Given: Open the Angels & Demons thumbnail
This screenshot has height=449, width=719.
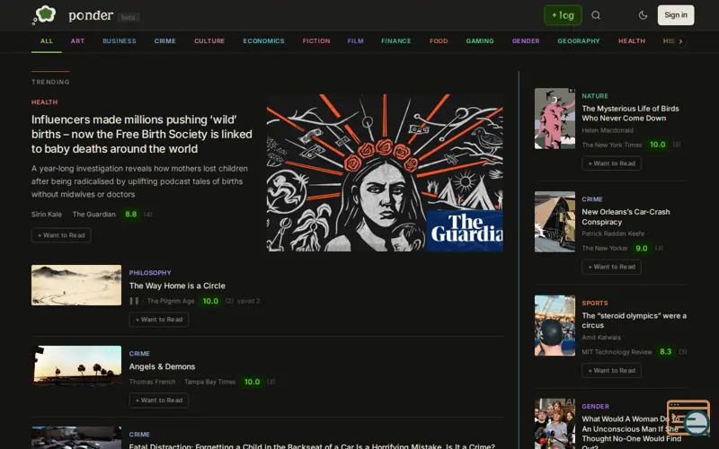Looking at the screenshot, I should pyautogui.click(x=76, y=365).
